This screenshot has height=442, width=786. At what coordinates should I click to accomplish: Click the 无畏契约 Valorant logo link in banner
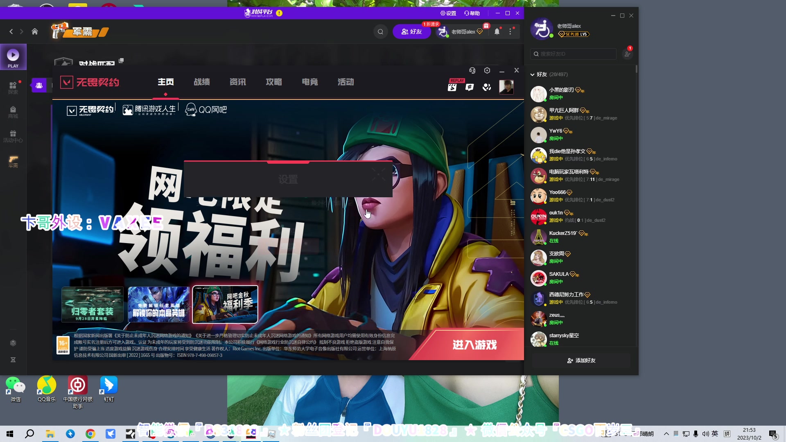click(90, 110)
